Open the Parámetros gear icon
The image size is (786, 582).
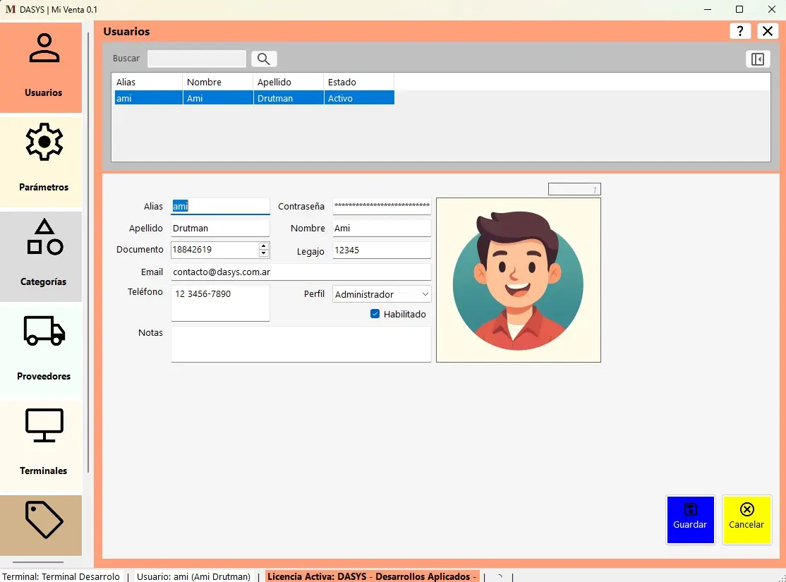pyautogui.click(x=44, y=142)
